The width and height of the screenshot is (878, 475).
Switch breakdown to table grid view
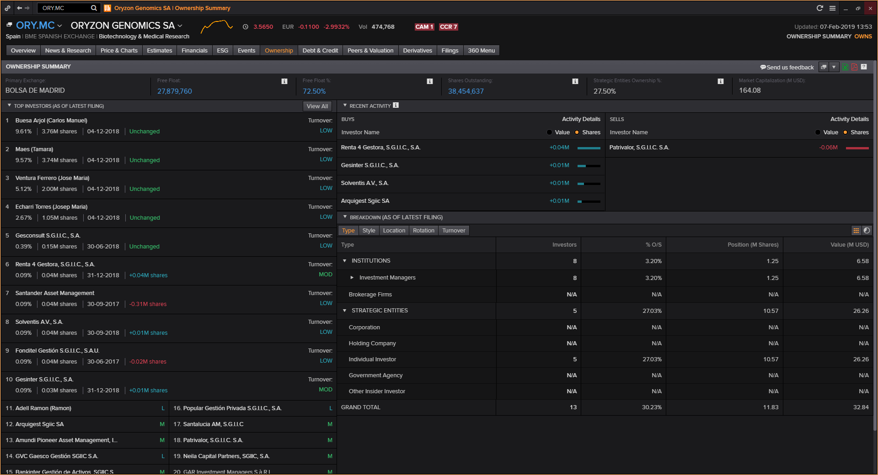tap(856, 231)
